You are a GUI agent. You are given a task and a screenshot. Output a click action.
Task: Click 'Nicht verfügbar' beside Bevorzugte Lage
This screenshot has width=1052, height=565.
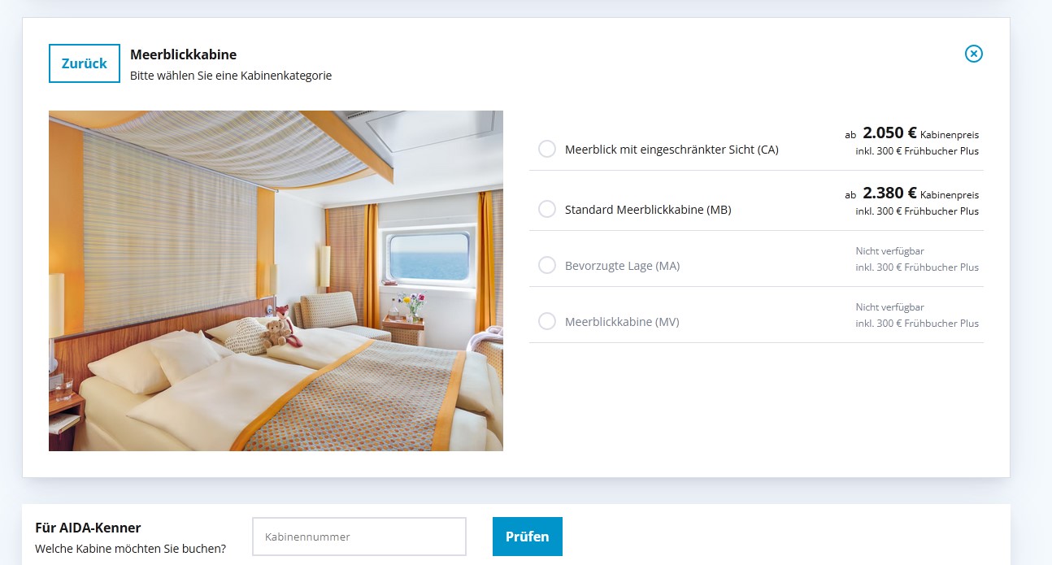click(x=889, y=251)
